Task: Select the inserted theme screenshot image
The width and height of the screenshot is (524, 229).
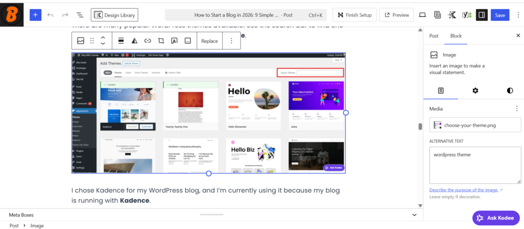Action: (209, 113)
